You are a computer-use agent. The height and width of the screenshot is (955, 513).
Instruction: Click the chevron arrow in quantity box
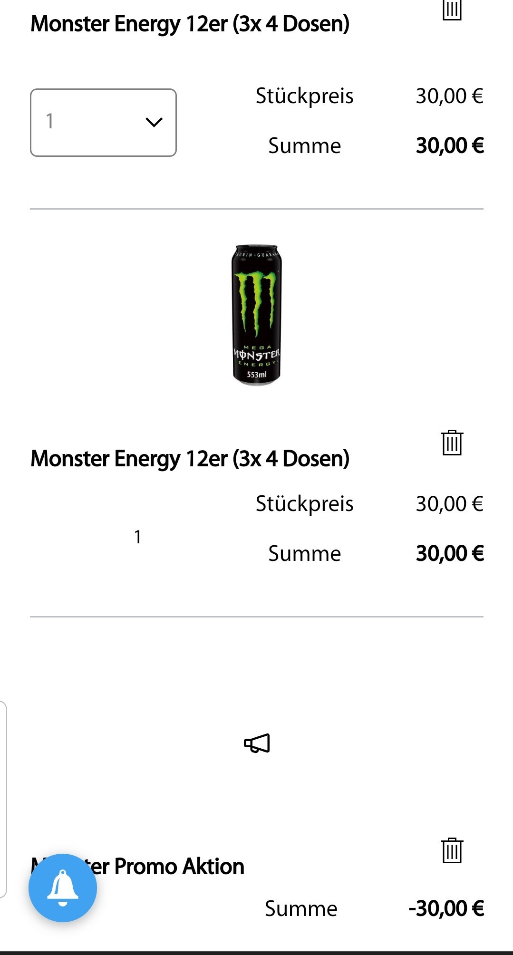click(154, 122)
